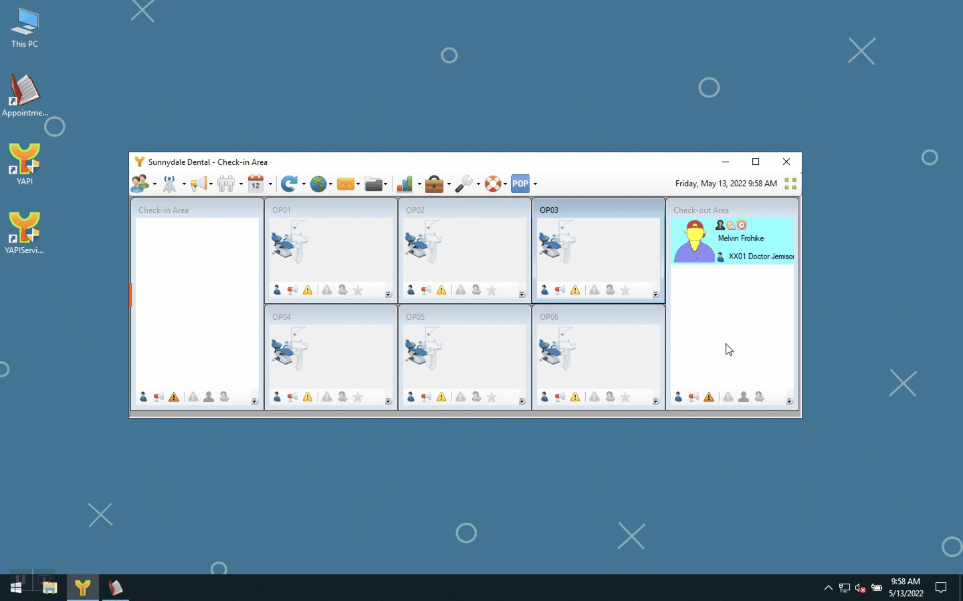963x601 pixels.
Task: Select patient Melvin Frohike in Check-out Area
Action: 740,238
